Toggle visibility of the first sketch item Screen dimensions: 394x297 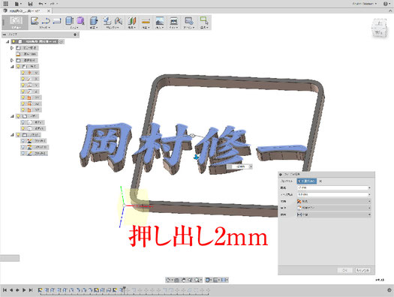[23, 141]
